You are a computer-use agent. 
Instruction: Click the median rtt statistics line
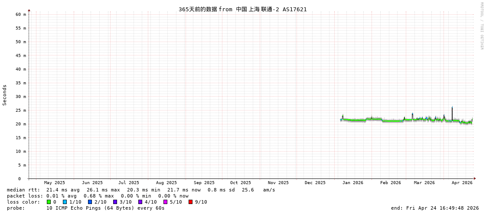click(x=141, y=190)
